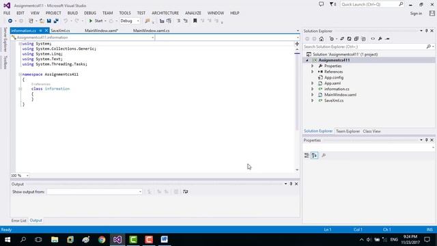This screenshot has height=246, width=437.
Task: Select information.cs in Solution Explorer
Action: [337, 89]
